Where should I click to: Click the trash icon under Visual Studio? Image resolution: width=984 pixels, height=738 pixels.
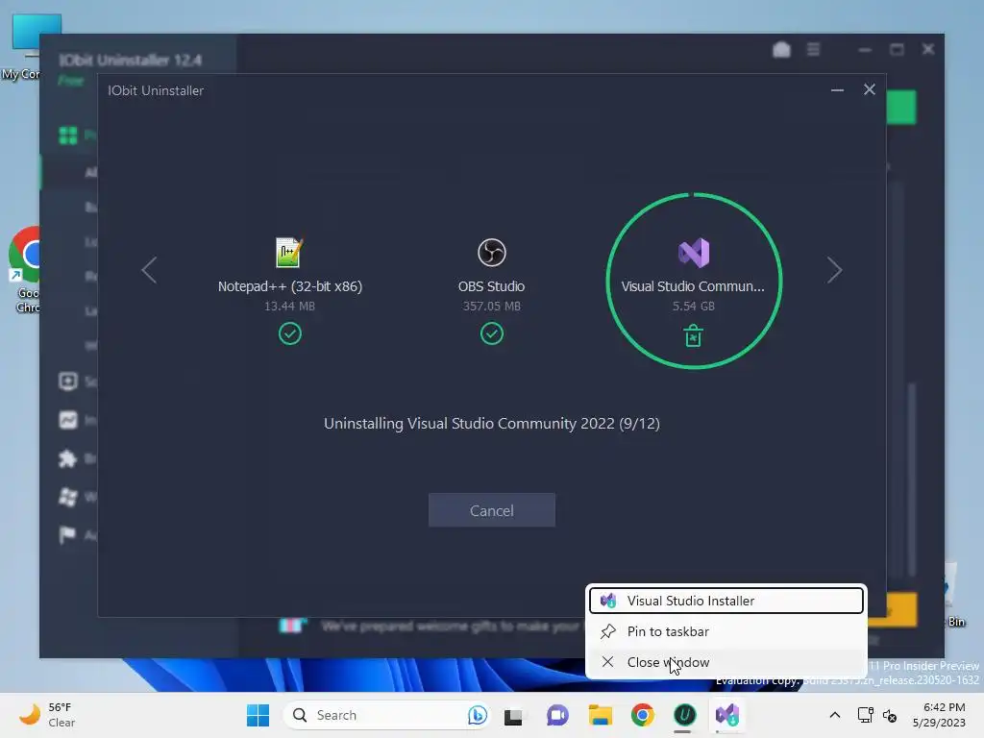tap(693, 335)
